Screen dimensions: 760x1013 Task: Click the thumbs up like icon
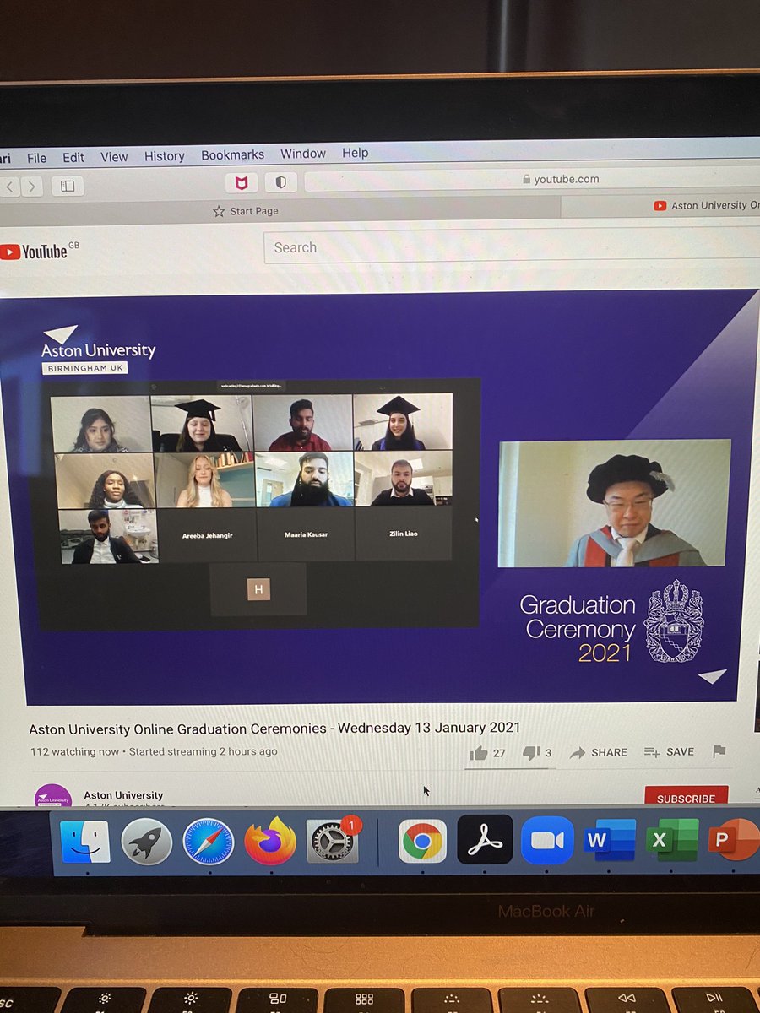[479, 753]
